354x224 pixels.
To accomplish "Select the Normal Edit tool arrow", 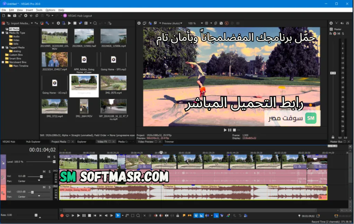I will coord(118,216).
